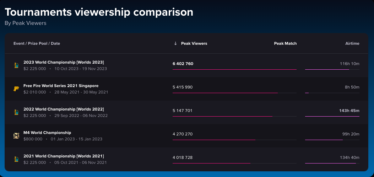Click the Free Fire game logo icon
This screenshot has width=374, height=177.
(x=16, y=89)
